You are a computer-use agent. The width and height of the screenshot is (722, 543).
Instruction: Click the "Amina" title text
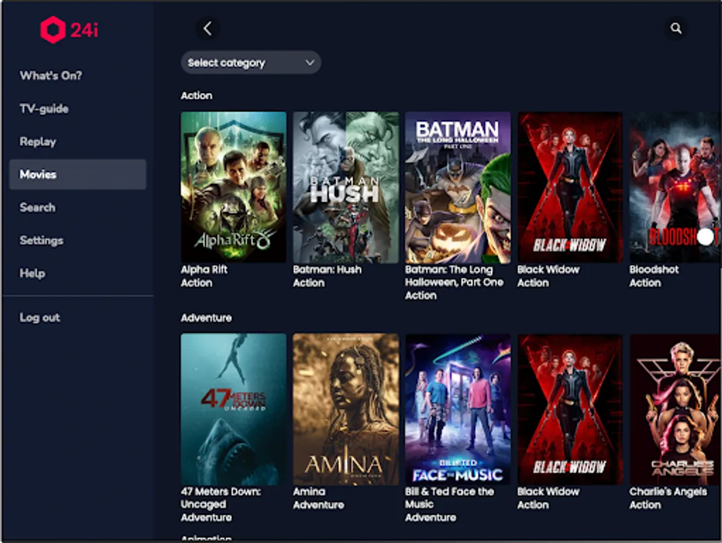(309, 492)
